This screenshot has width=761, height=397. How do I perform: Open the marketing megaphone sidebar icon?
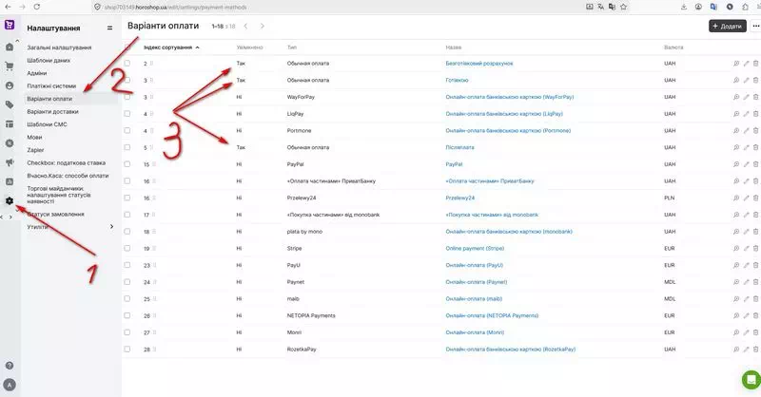pyautogui.click(x=10, y=162)
